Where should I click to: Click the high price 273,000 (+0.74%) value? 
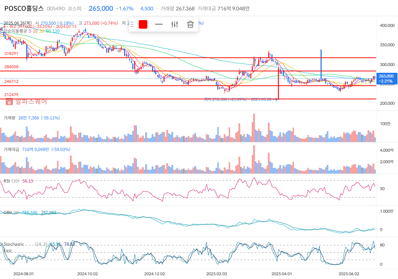pyautogui.click(x=101, y=23)
